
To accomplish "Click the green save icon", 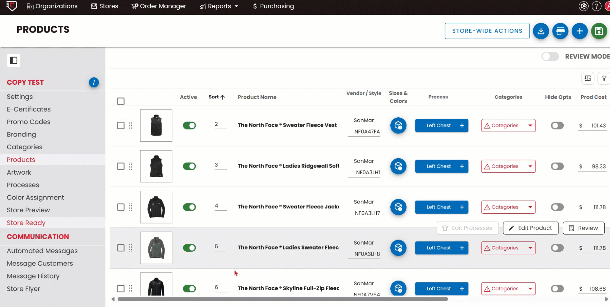I will point(599,31).
